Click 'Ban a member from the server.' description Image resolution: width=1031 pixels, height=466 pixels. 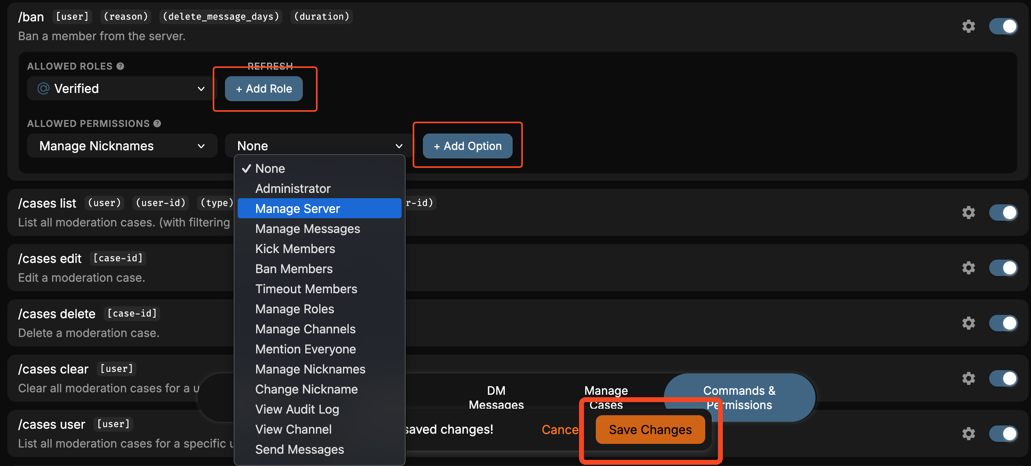[x=102, y=36]
